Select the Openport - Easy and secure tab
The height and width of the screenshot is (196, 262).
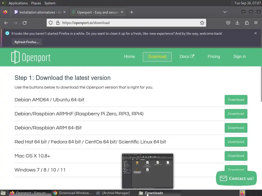97,12
